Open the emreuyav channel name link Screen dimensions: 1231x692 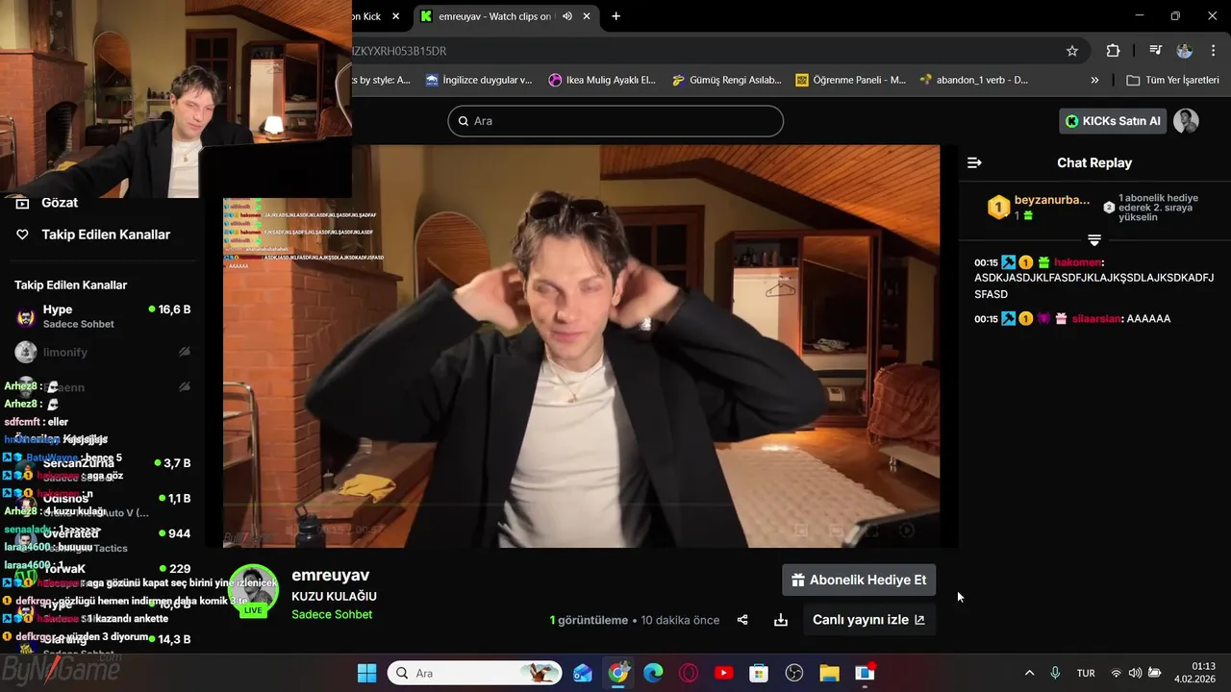tap(331, 575)
